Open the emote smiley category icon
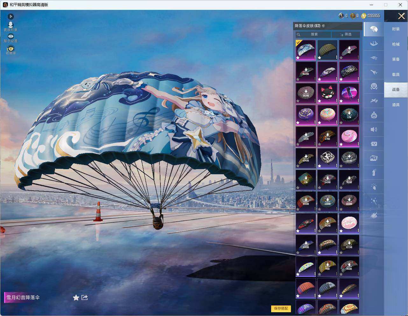This screenshot has height=316, width=408. 374,86
